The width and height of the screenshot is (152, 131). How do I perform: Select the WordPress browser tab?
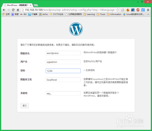[x=17, y=5]
